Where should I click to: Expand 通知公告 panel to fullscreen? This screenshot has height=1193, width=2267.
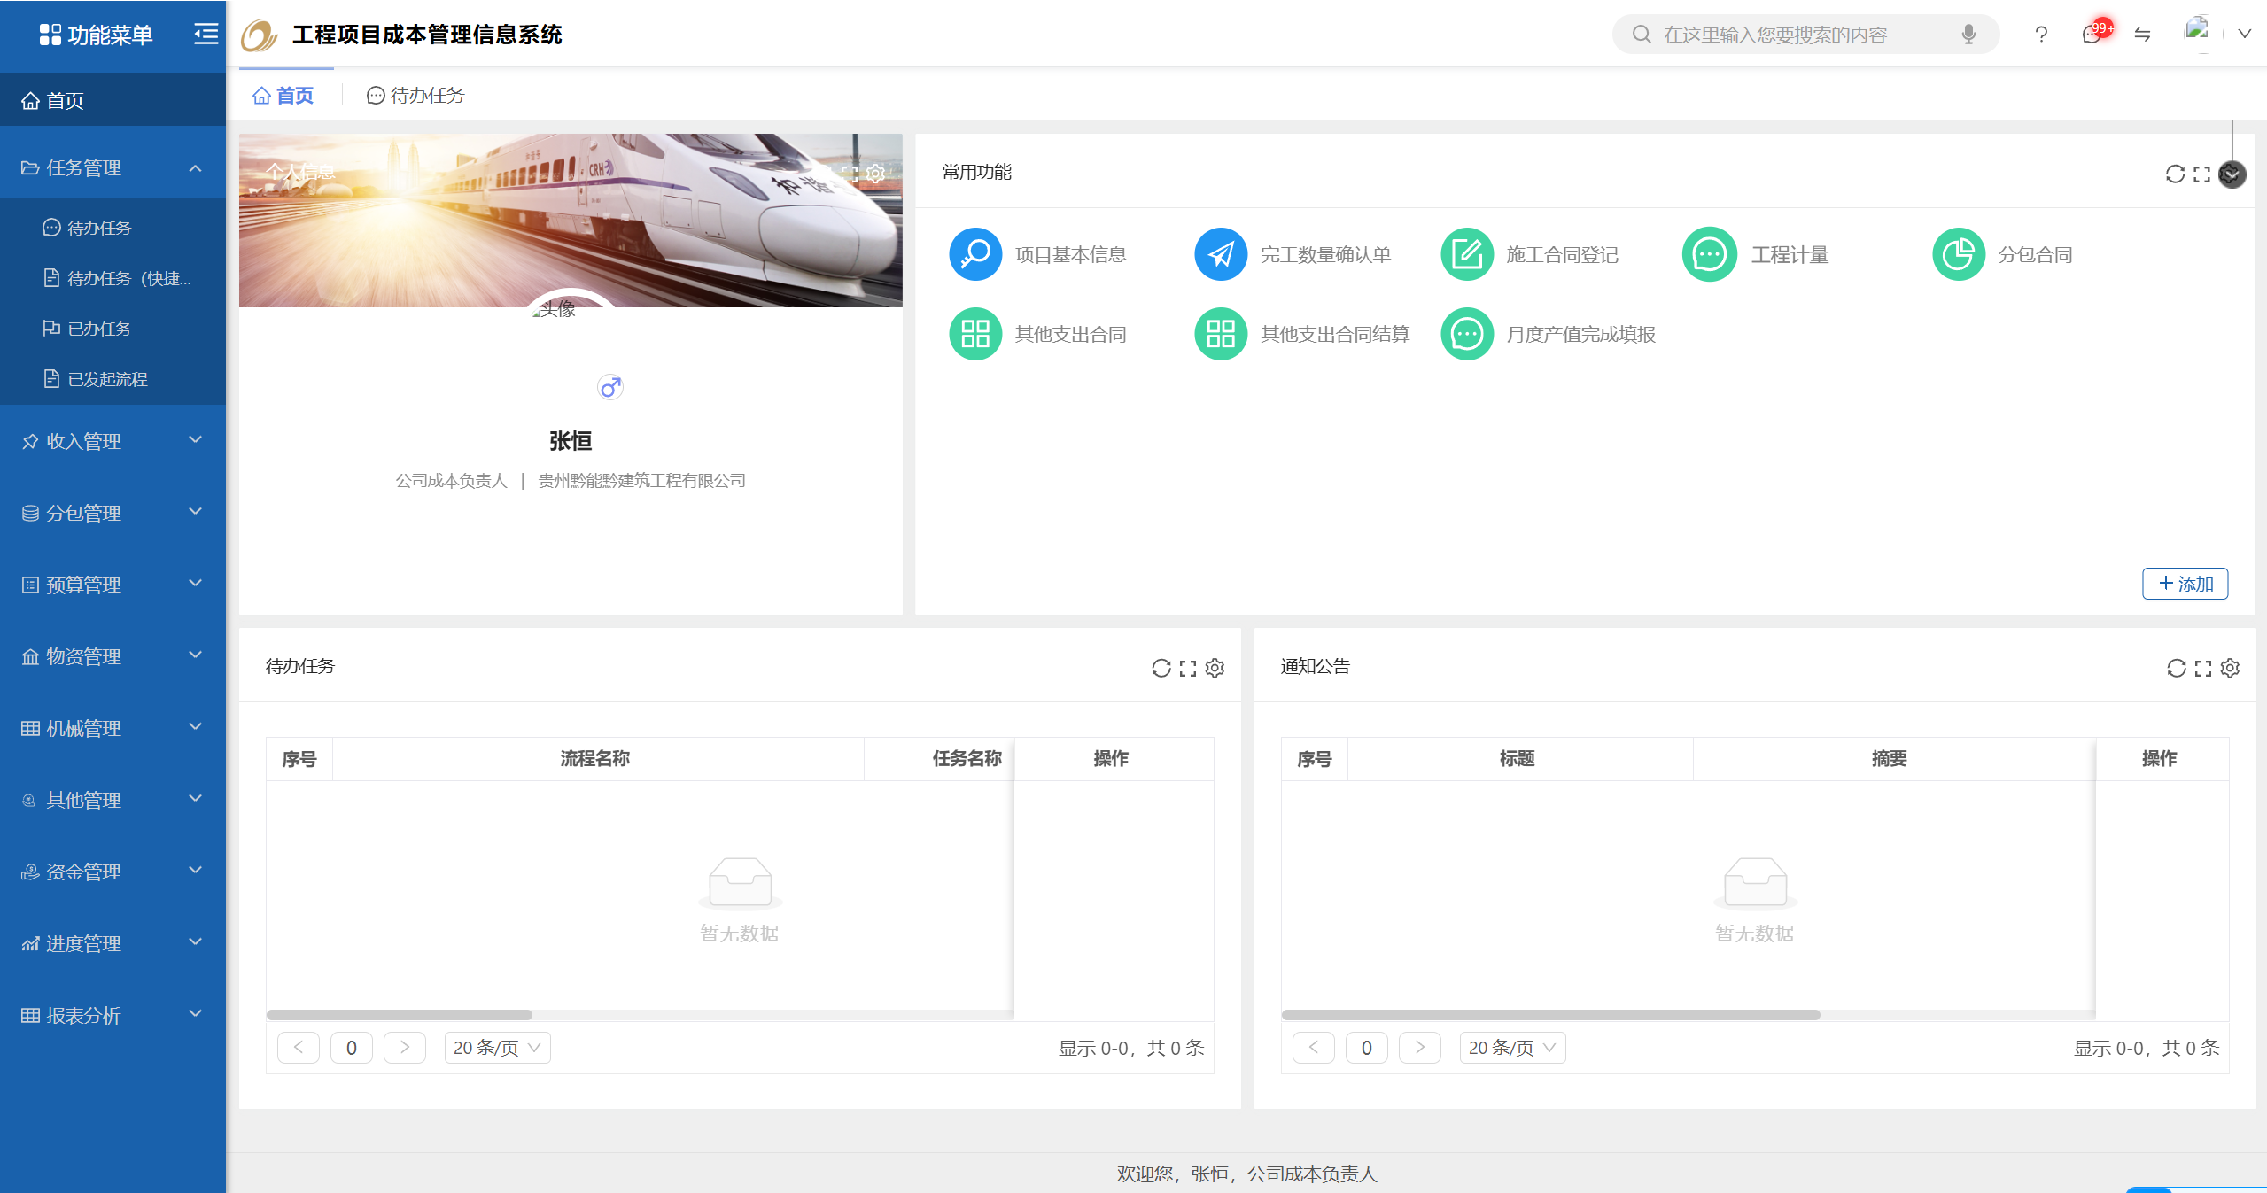coord(2203,668)
